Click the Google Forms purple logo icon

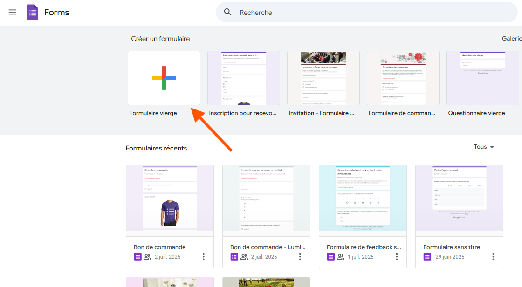pos(32,12)
